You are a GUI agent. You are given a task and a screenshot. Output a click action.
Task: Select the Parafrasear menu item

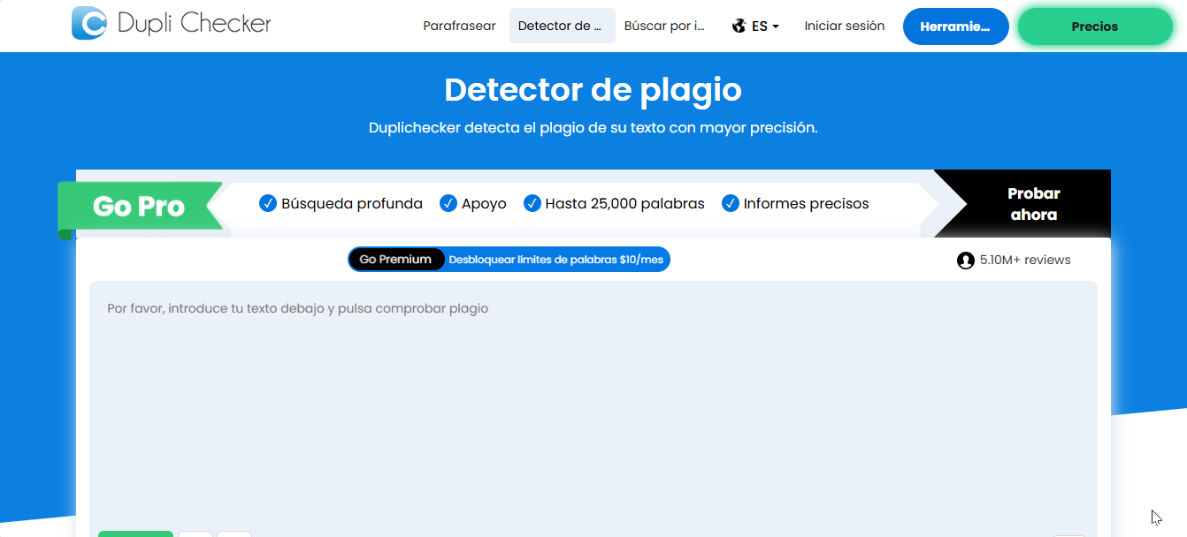pyautogui.click(x=459, y=26)
